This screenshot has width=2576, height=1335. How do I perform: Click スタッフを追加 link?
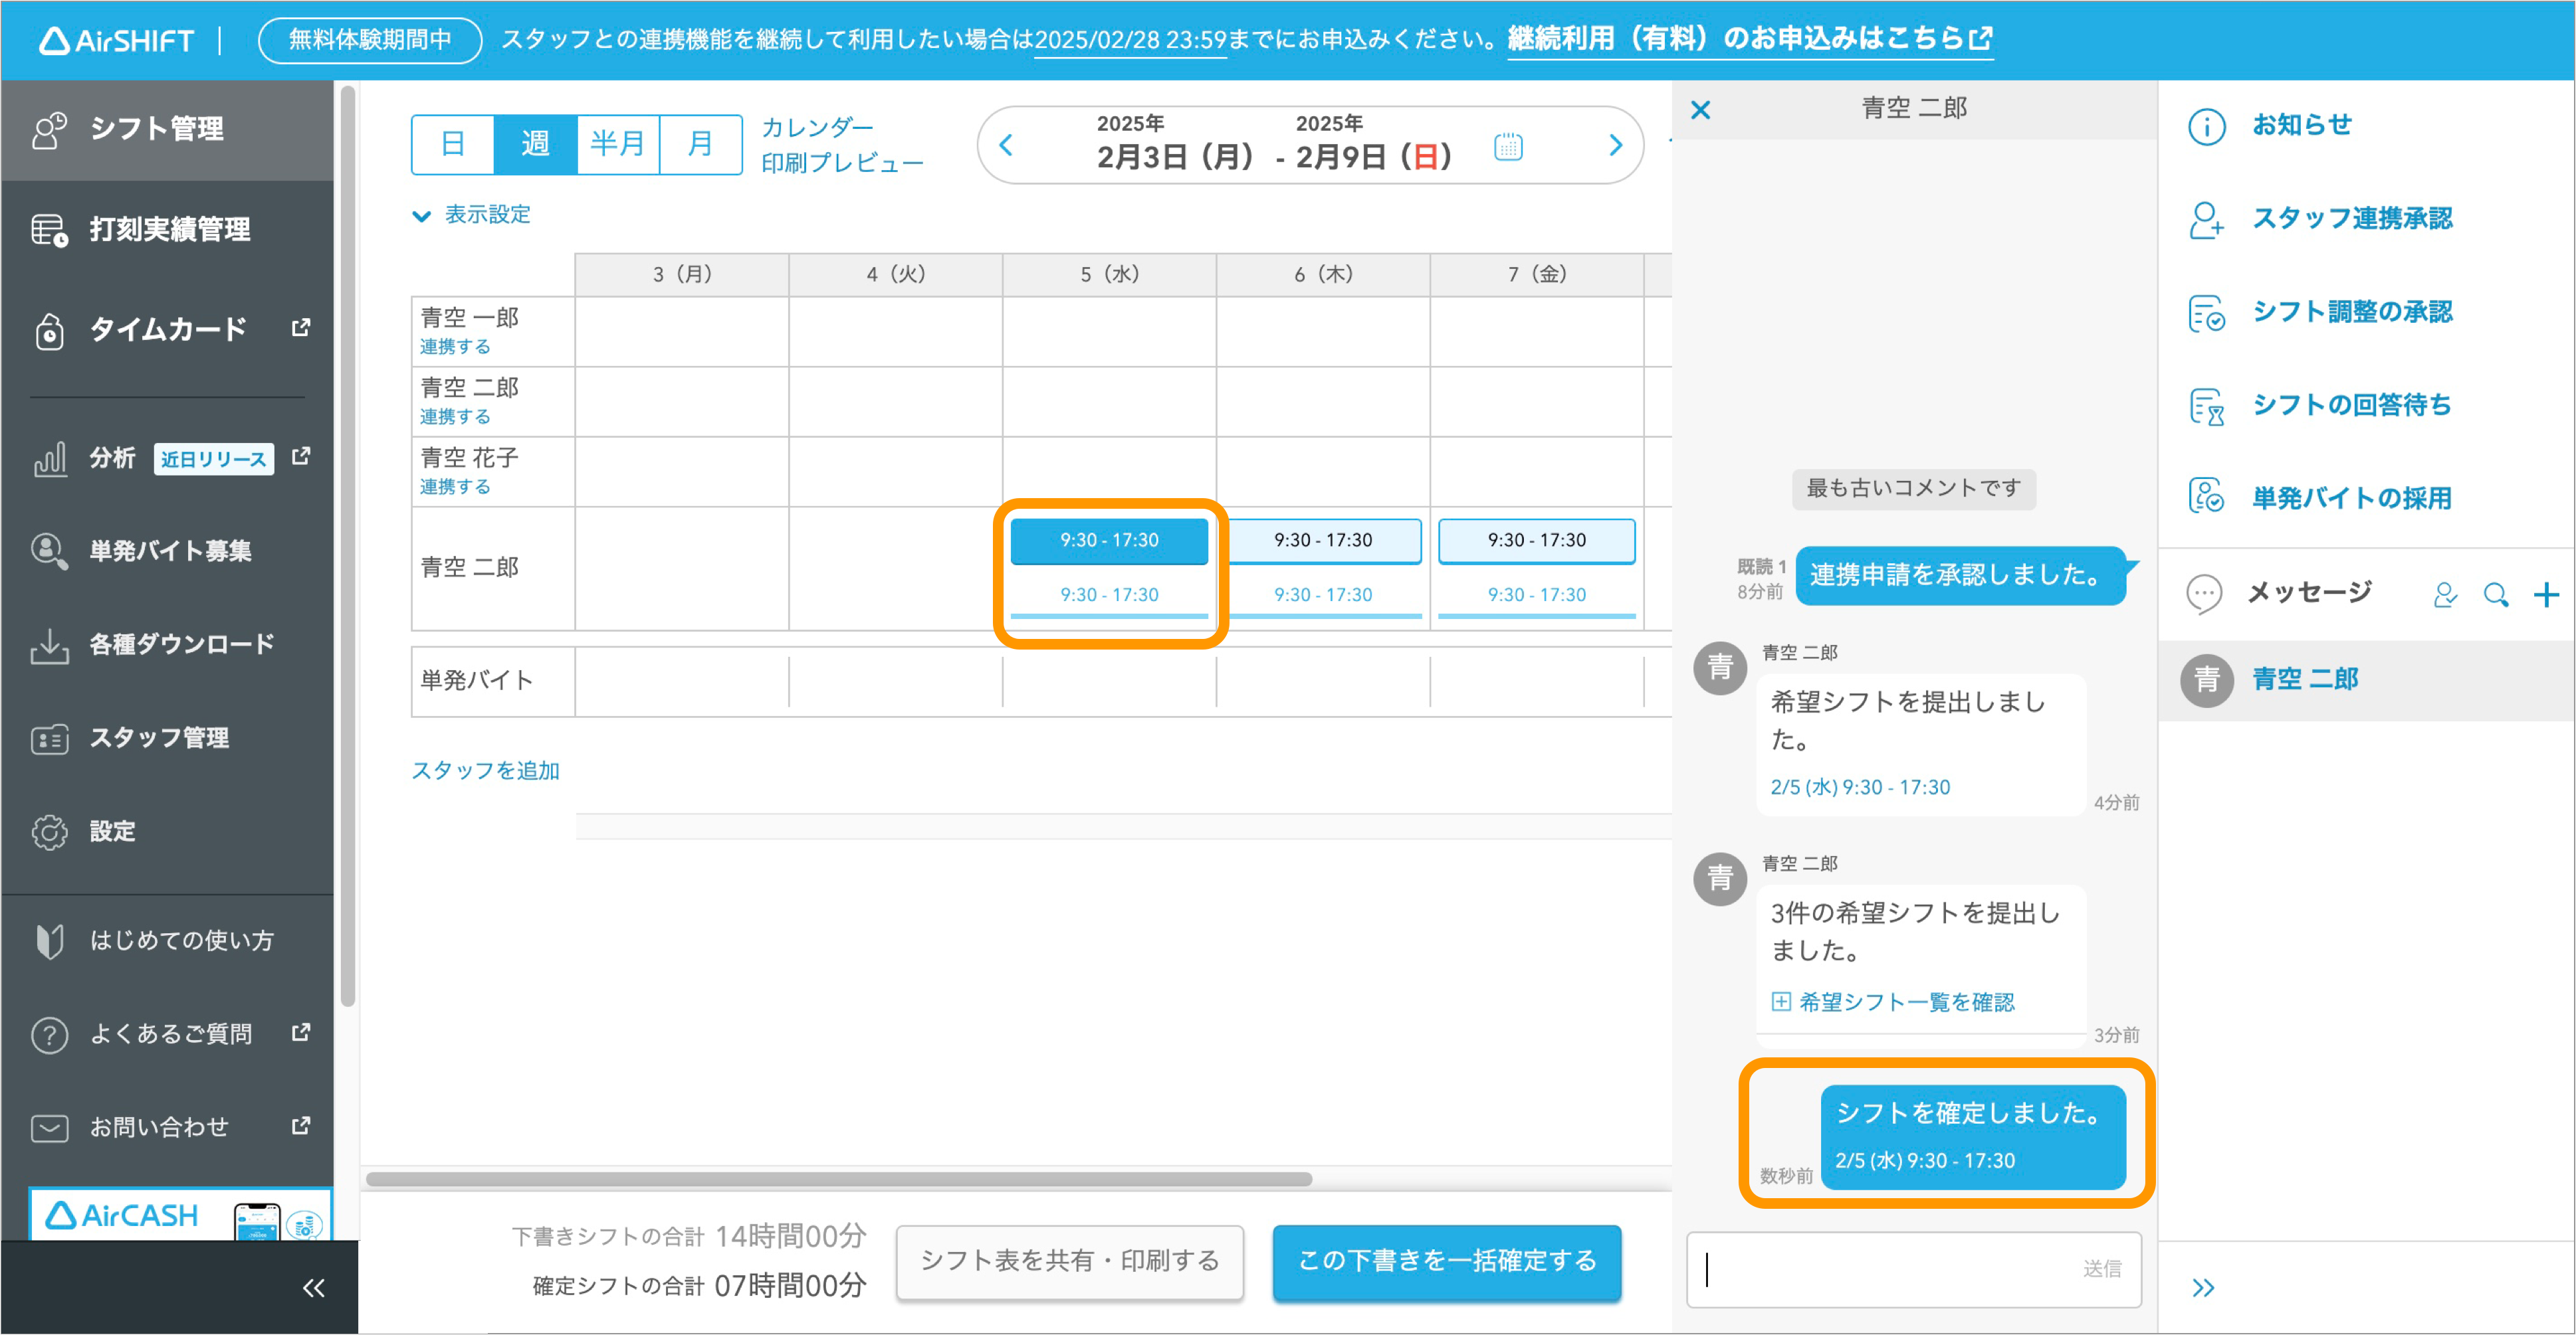point(485,770)
